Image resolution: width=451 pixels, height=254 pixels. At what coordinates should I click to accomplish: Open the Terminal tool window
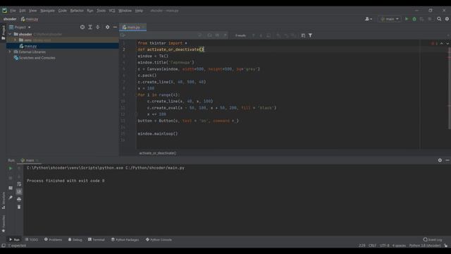pos(97,240)
